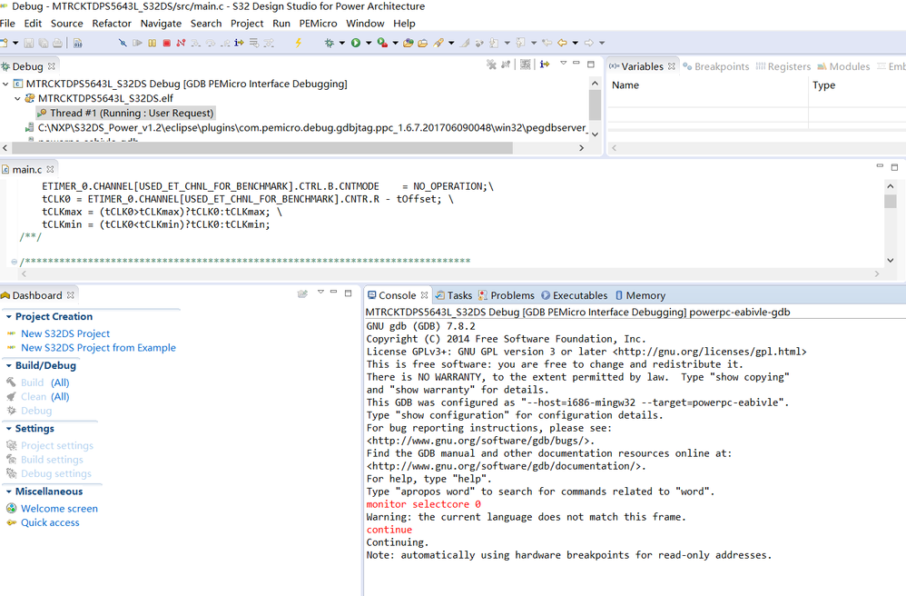Viewport: 906px width, 596px height.
Task: Switch to the Breakpoints tab
Action: pos(716,66)
